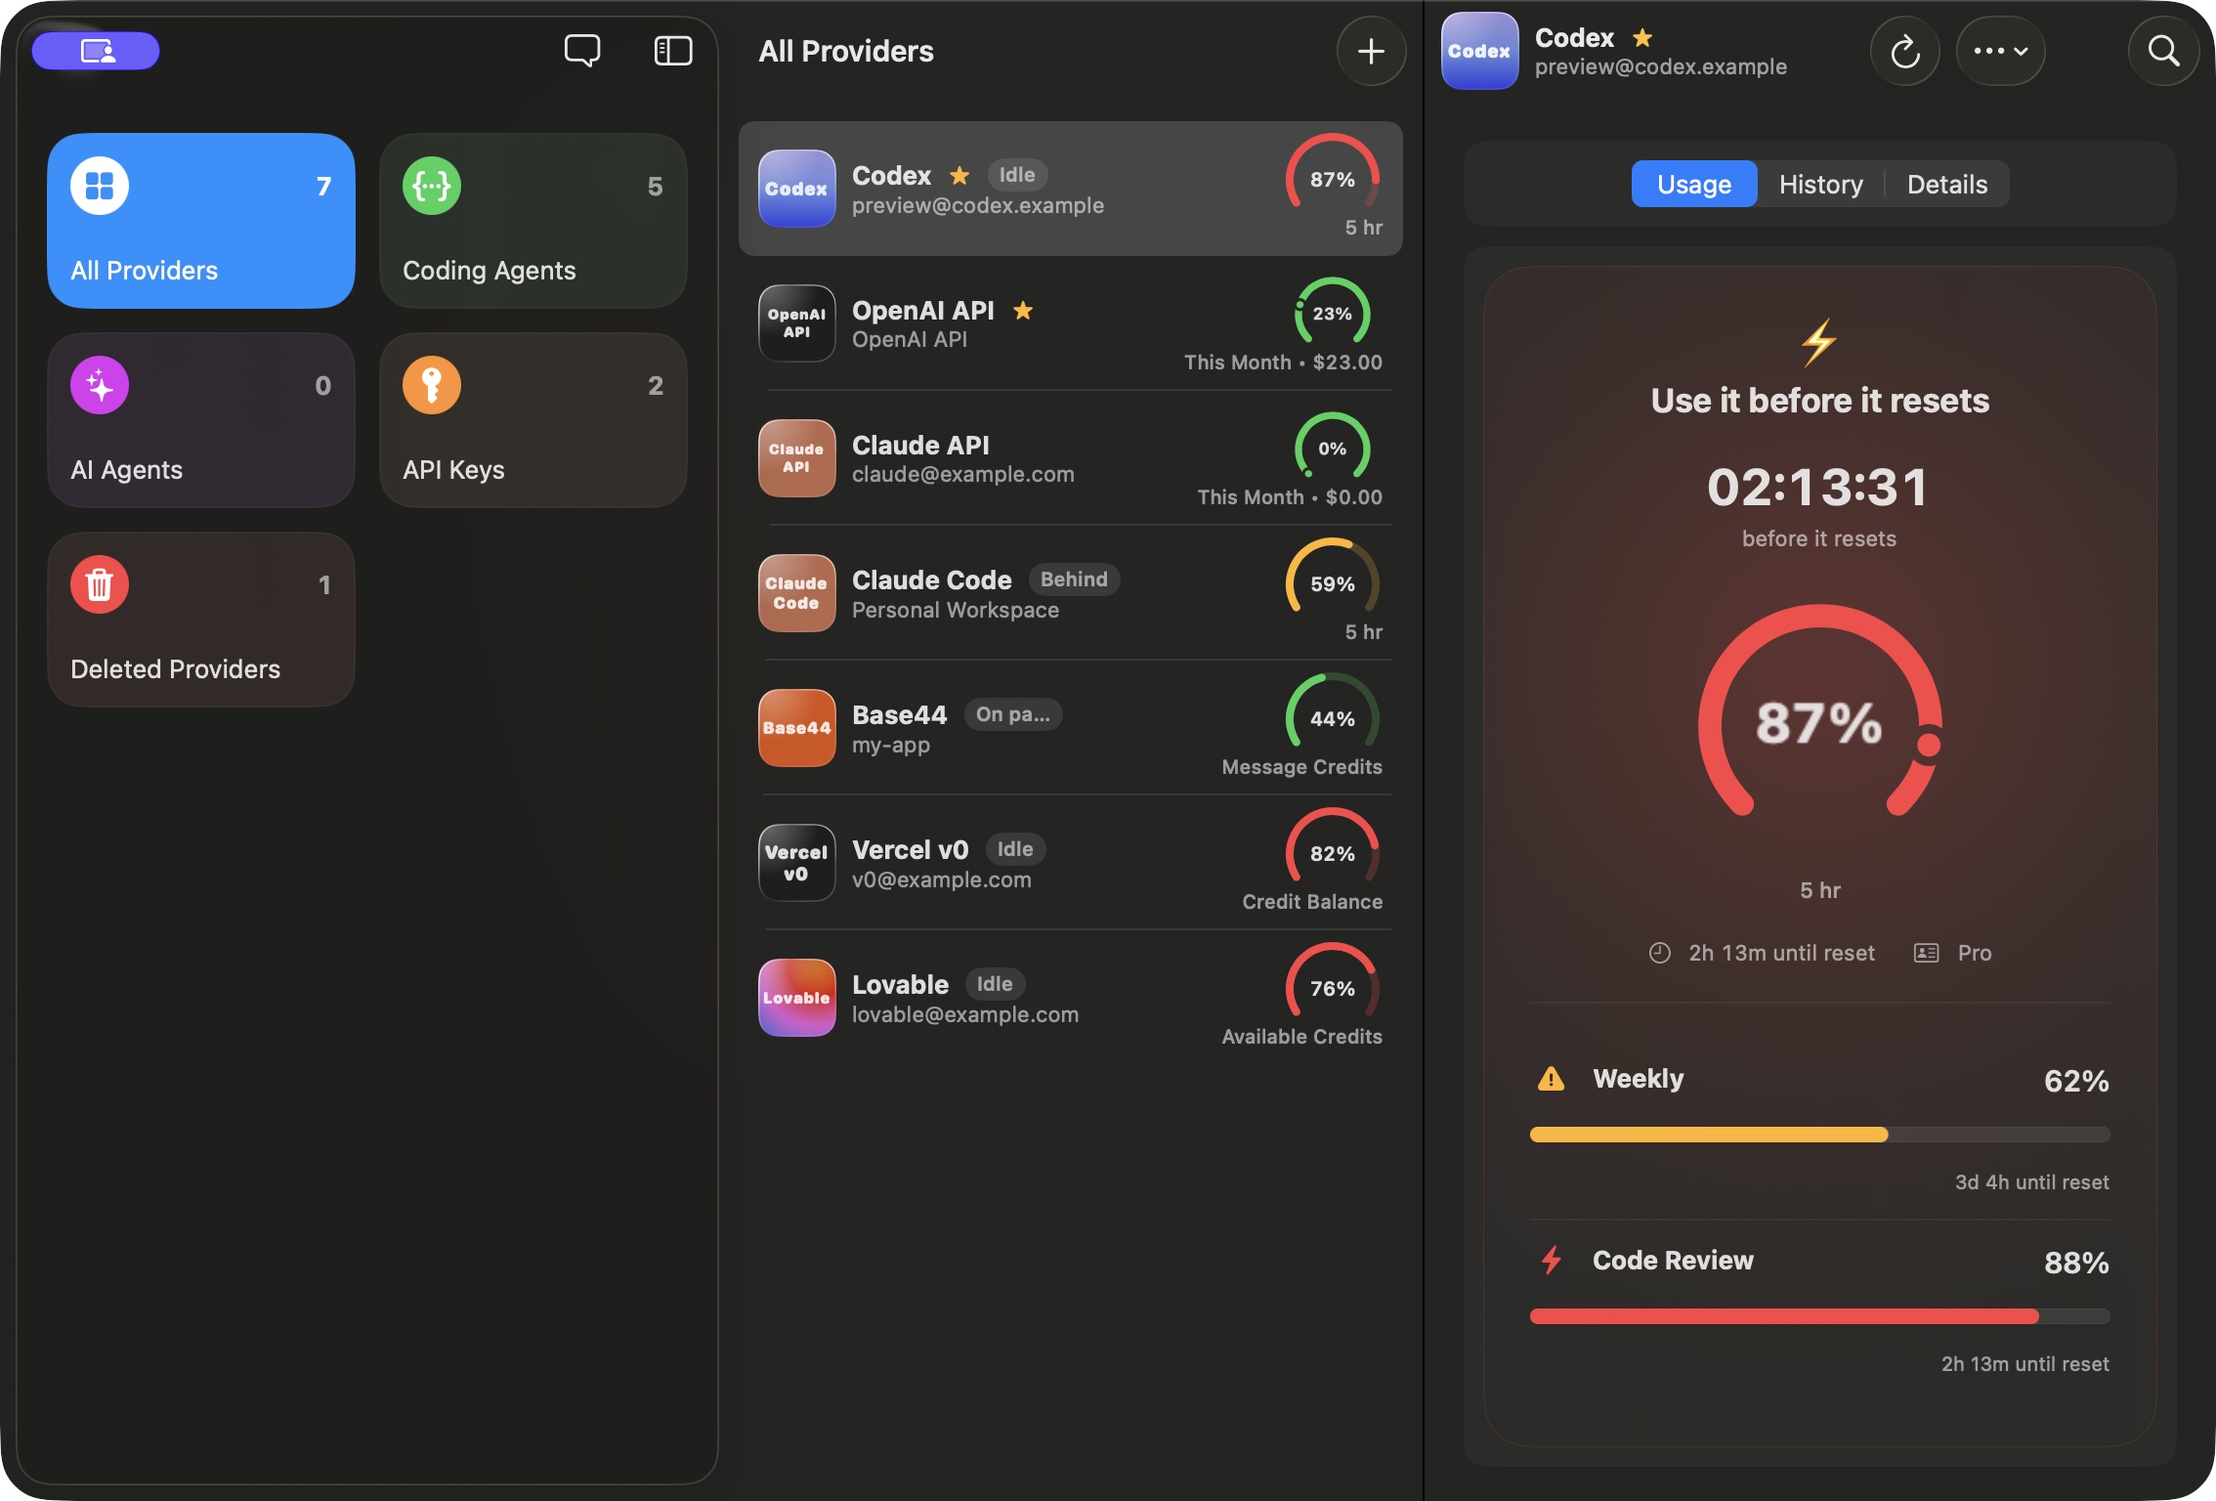Image resolution: width=2216 pixels, height=1501 pixels.
Task: Click the Code Review lightning bolt icon
Action: pyautogui.click(x=1551, y=1261)
